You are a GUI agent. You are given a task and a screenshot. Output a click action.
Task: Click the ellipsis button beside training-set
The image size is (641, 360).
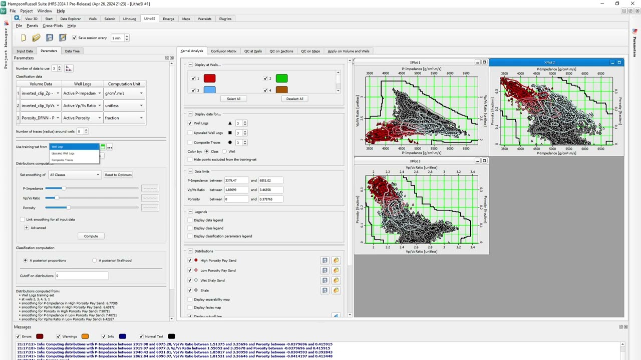click(110, 147)
